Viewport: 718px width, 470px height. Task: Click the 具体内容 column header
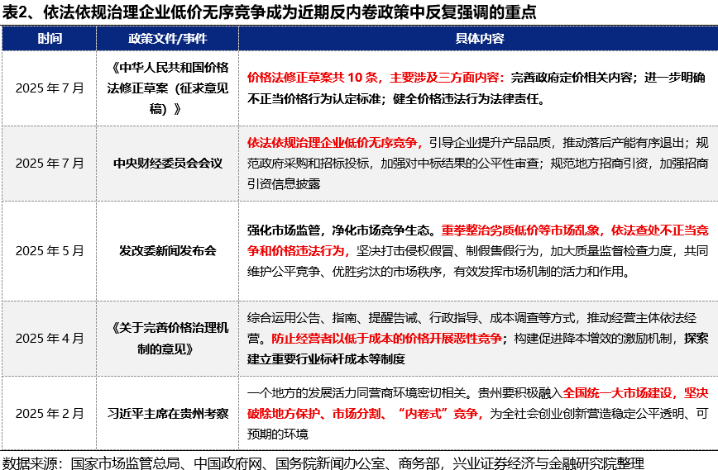click(479, 38)
